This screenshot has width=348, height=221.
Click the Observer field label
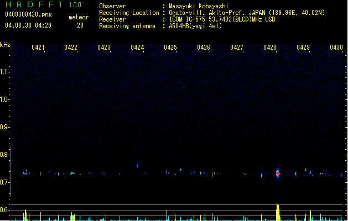(112, 6)
